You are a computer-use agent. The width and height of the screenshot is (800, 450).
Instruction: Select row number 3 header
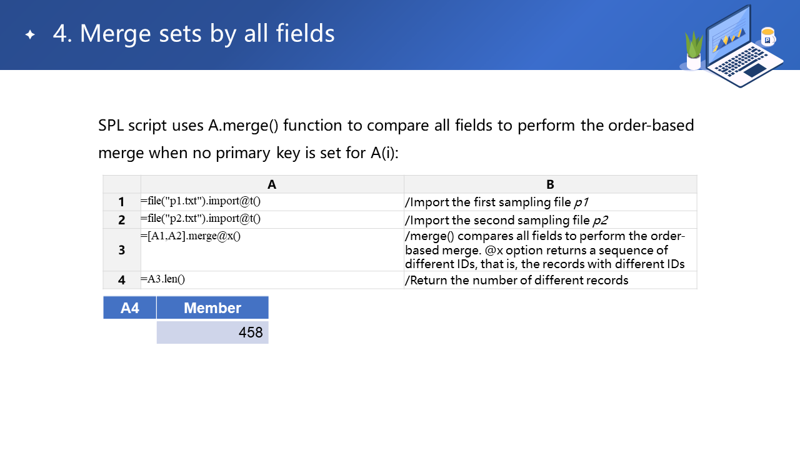[x=122, y=250]
